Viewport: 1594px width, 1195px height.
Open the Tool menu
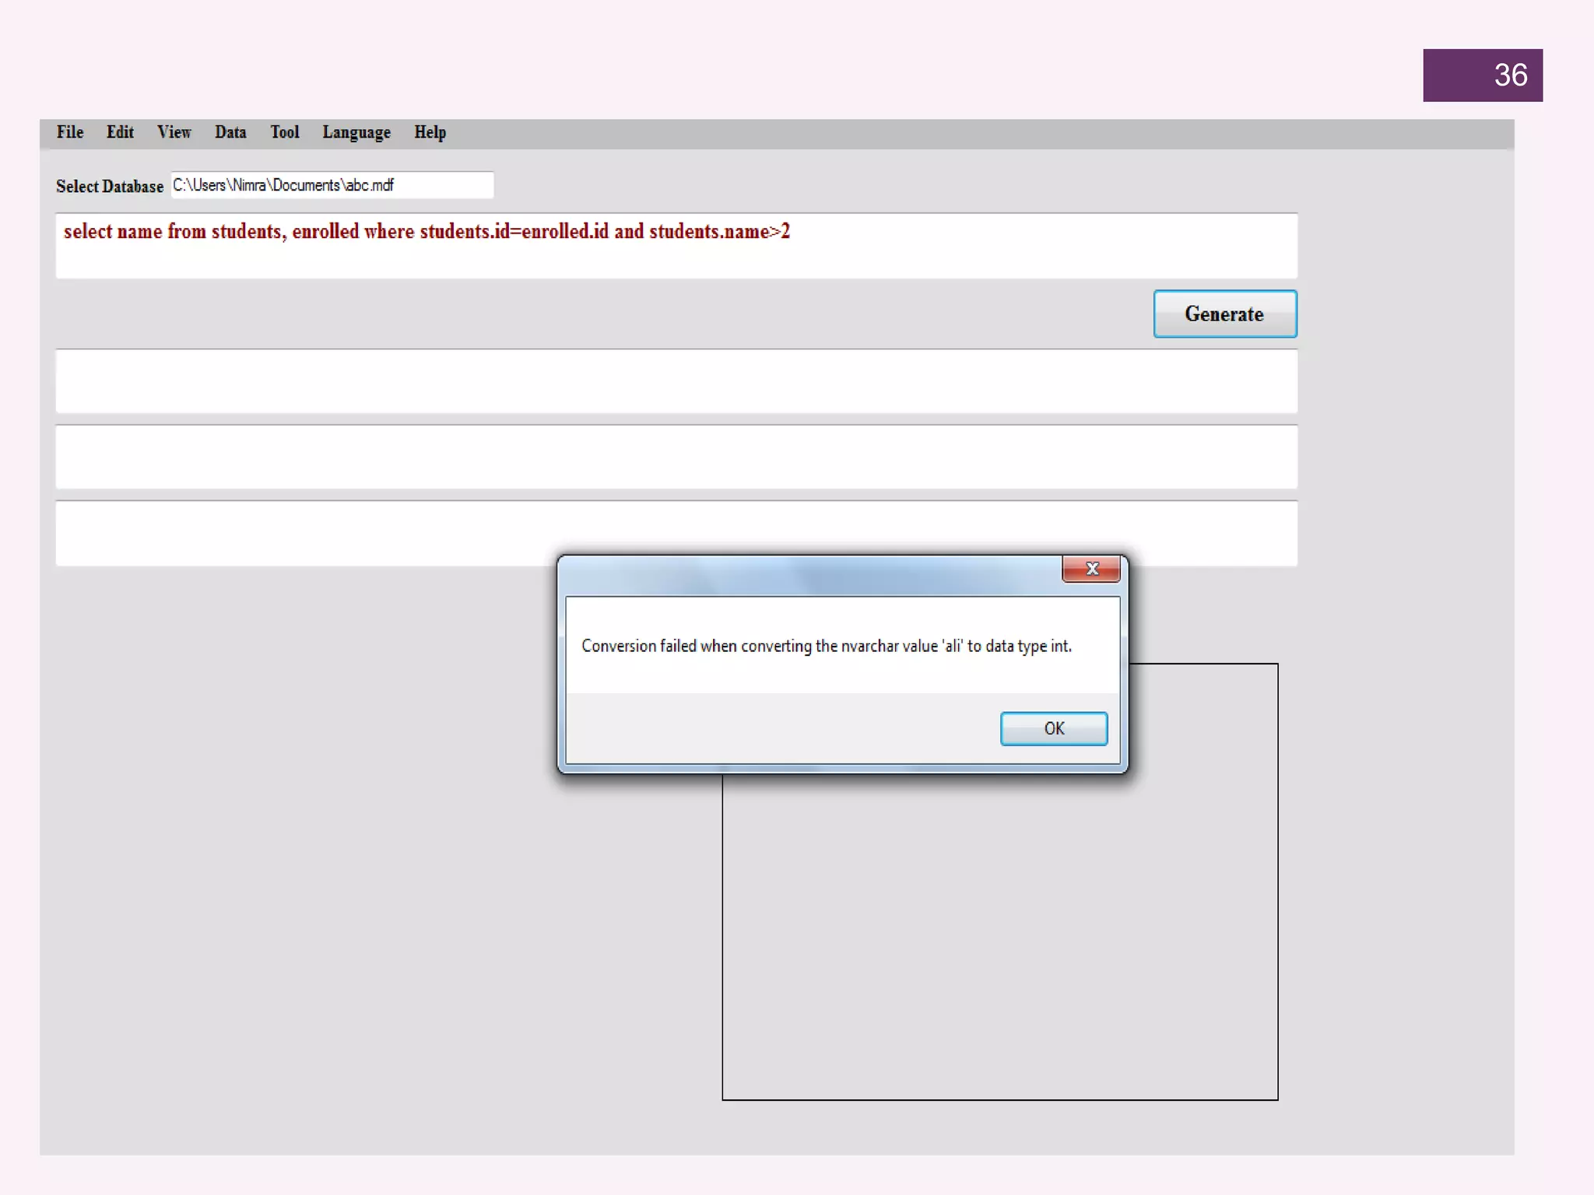[284, 132]
